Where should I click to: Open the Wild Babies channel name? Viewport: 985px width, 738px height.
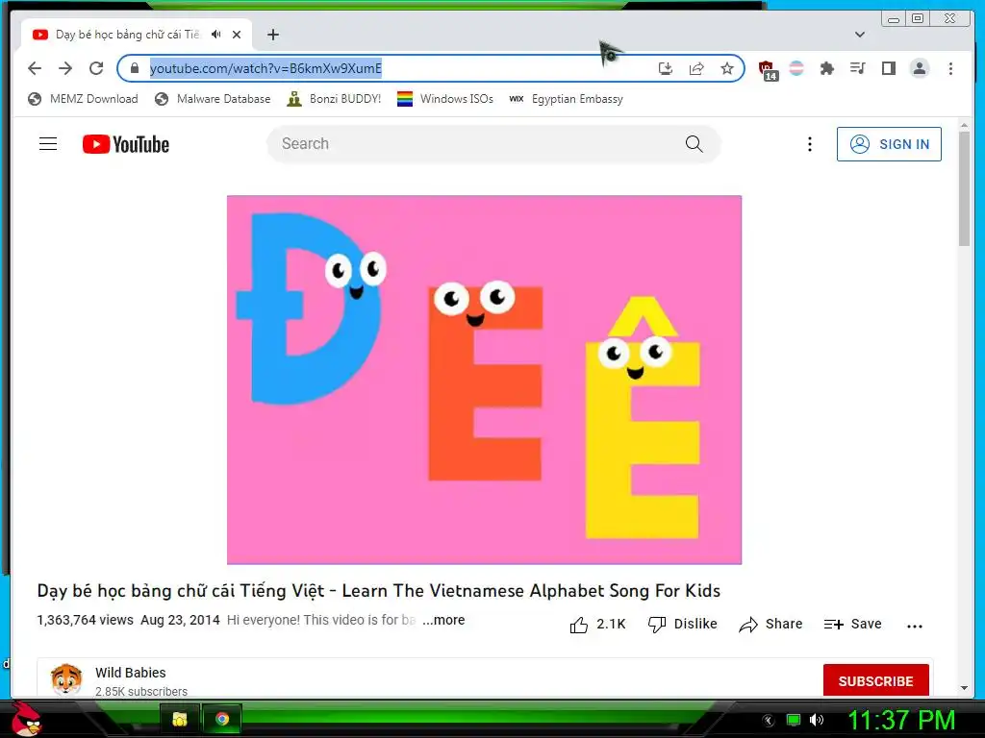click(x=131, y=673)
